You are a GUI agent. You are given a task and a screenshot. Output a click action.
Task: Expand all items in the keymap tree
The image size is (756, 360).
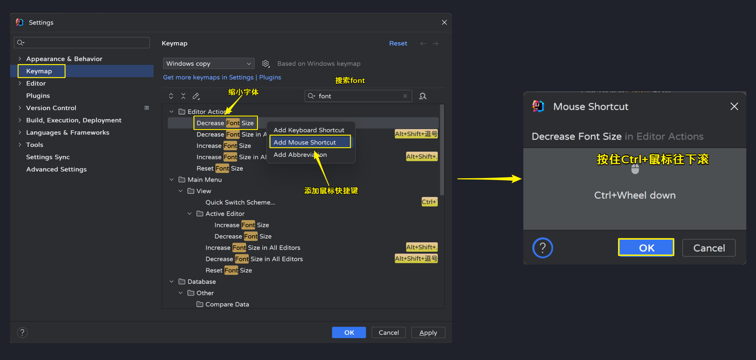pos(171,96)
